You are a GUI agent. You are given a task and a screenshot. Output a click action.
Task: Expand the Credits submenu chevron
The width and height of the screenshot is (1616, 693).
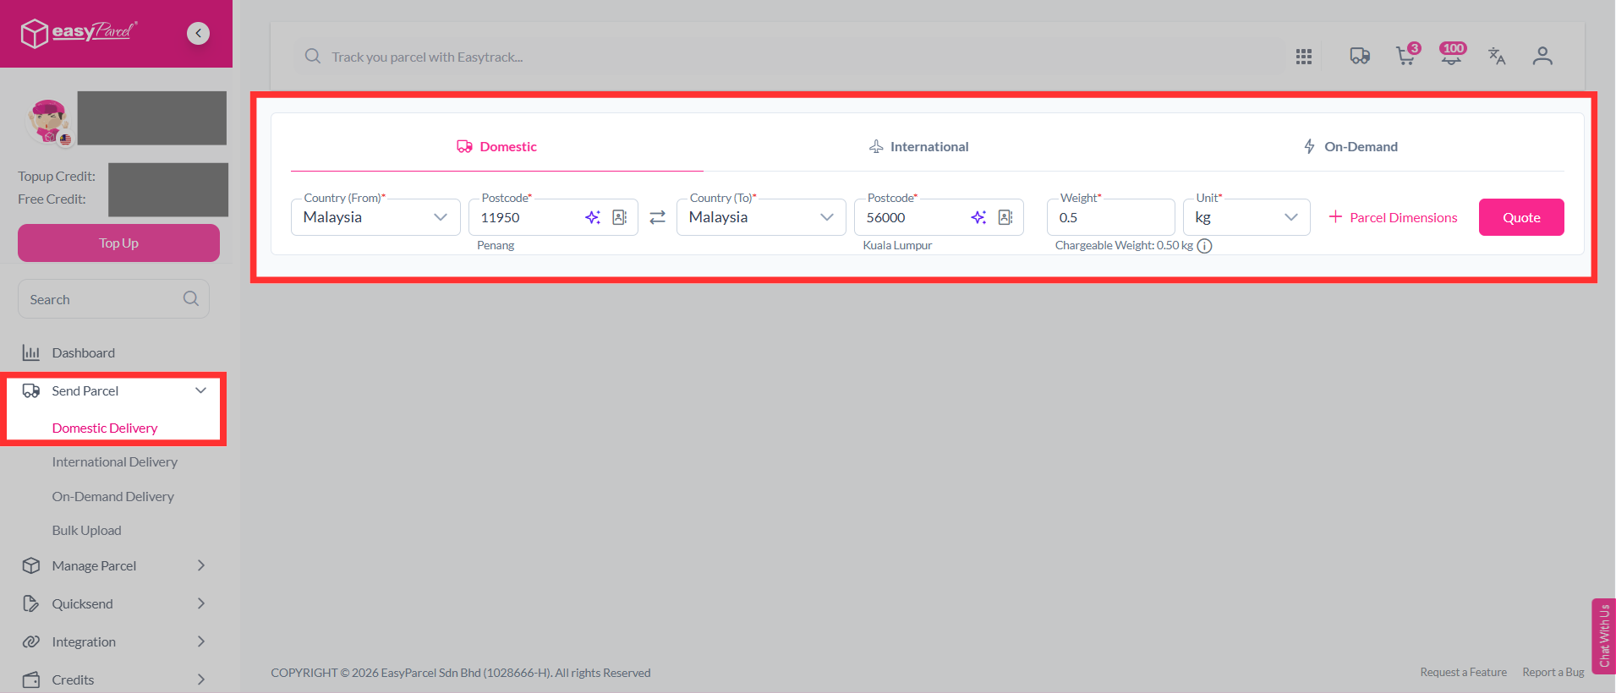[201, 679]
